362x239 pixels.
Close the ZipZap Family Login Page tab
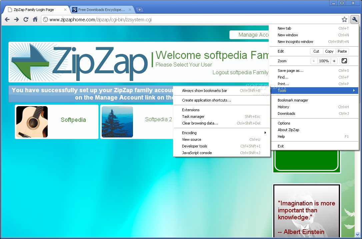click(65, 10)
